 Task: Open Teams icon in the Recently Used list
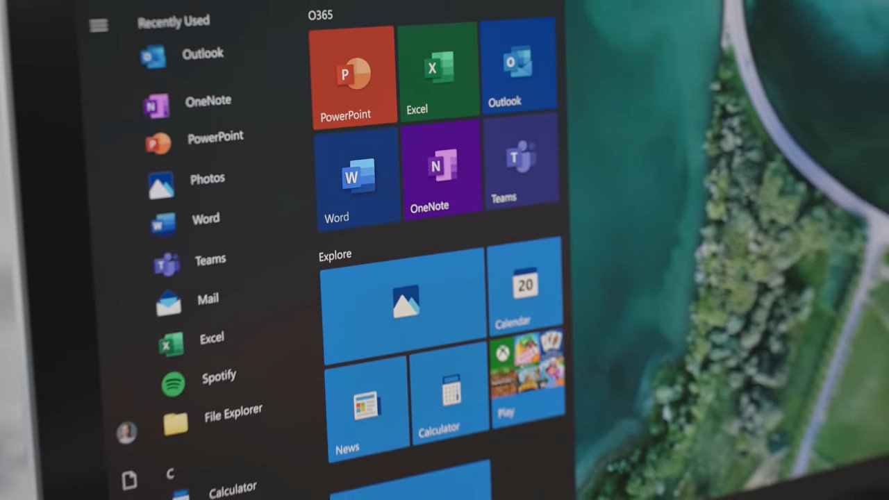point(167,265)
